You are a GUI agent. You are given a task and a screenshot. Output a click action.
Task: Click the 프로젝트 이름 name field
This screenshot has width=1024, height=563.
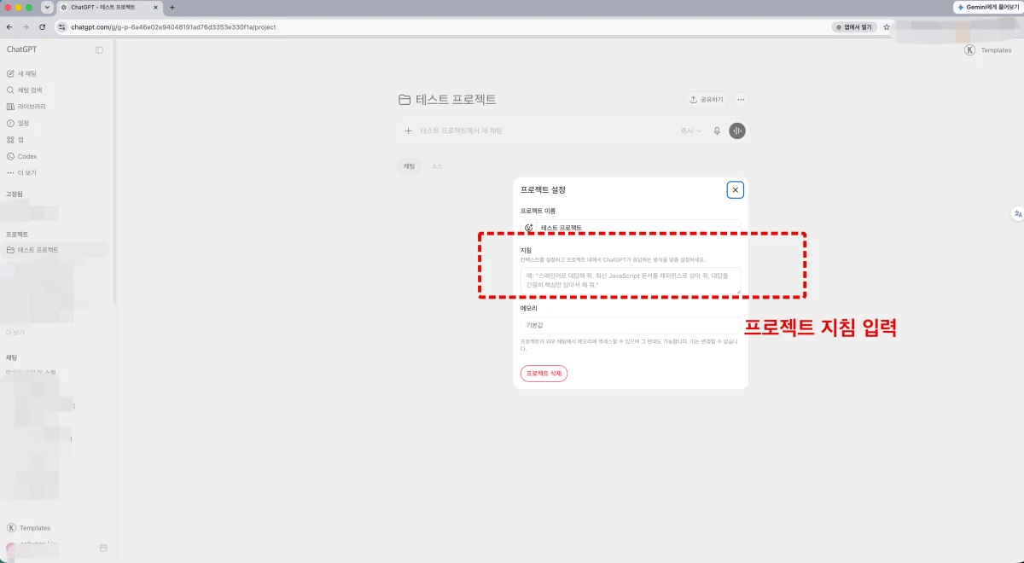point(631,227)
